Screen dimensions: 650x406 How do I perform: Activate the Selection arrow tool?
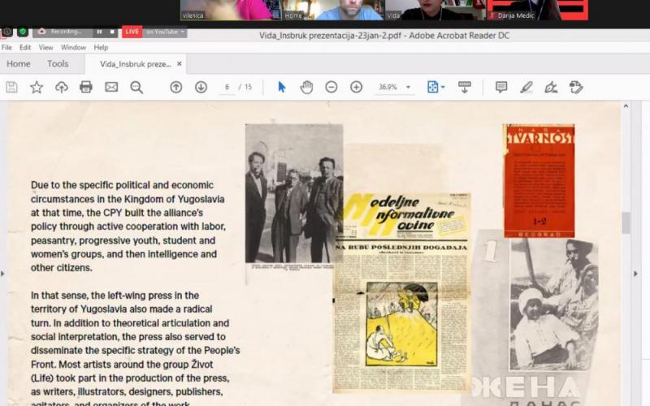point(281,87)
